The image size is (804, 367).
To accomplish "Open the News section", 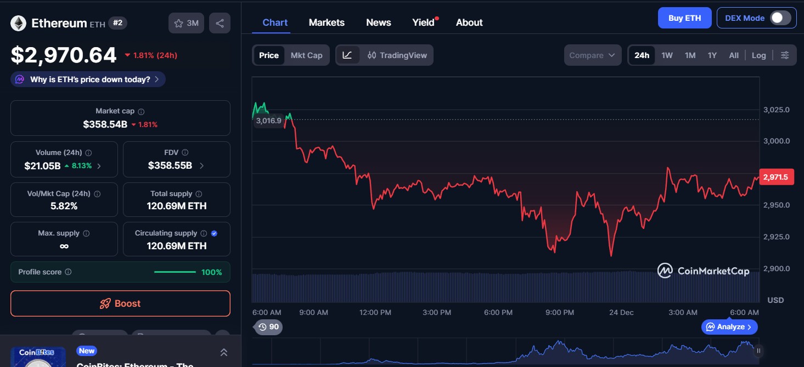I will [x=378, y=22].
